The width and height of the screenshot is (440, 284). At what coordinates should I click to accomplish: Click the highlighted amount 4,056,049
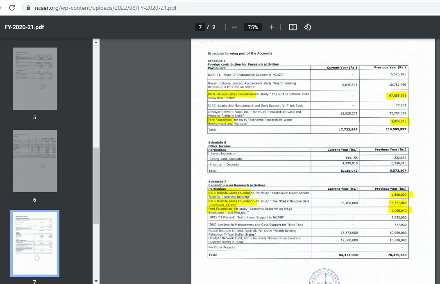pos(399,210)
